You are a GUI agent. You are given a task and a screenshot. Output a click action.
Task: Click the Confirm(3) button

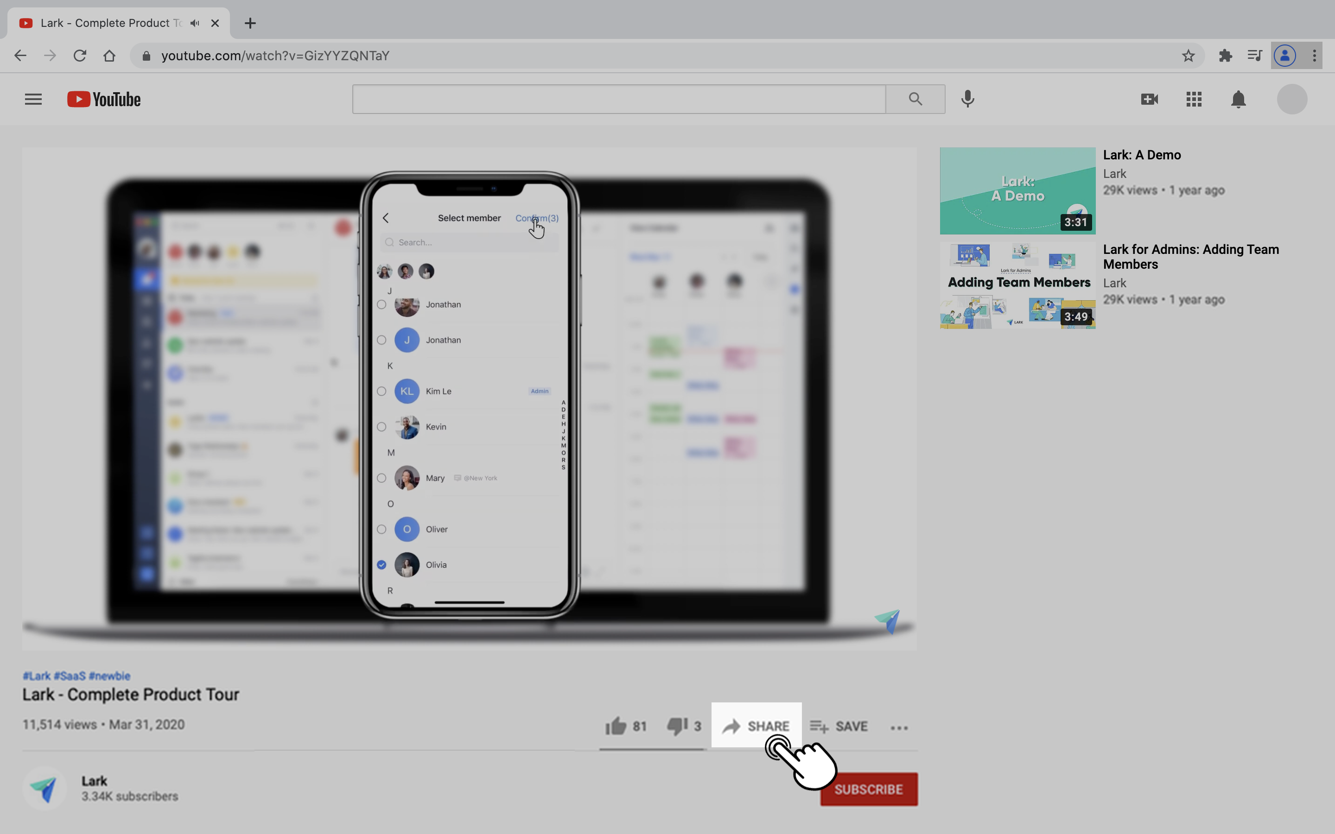pos(536,217)
